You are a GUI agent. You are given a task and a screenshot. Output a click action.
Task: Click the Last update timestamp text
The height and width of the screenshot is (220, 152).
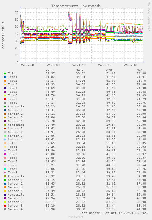[114, 213]
